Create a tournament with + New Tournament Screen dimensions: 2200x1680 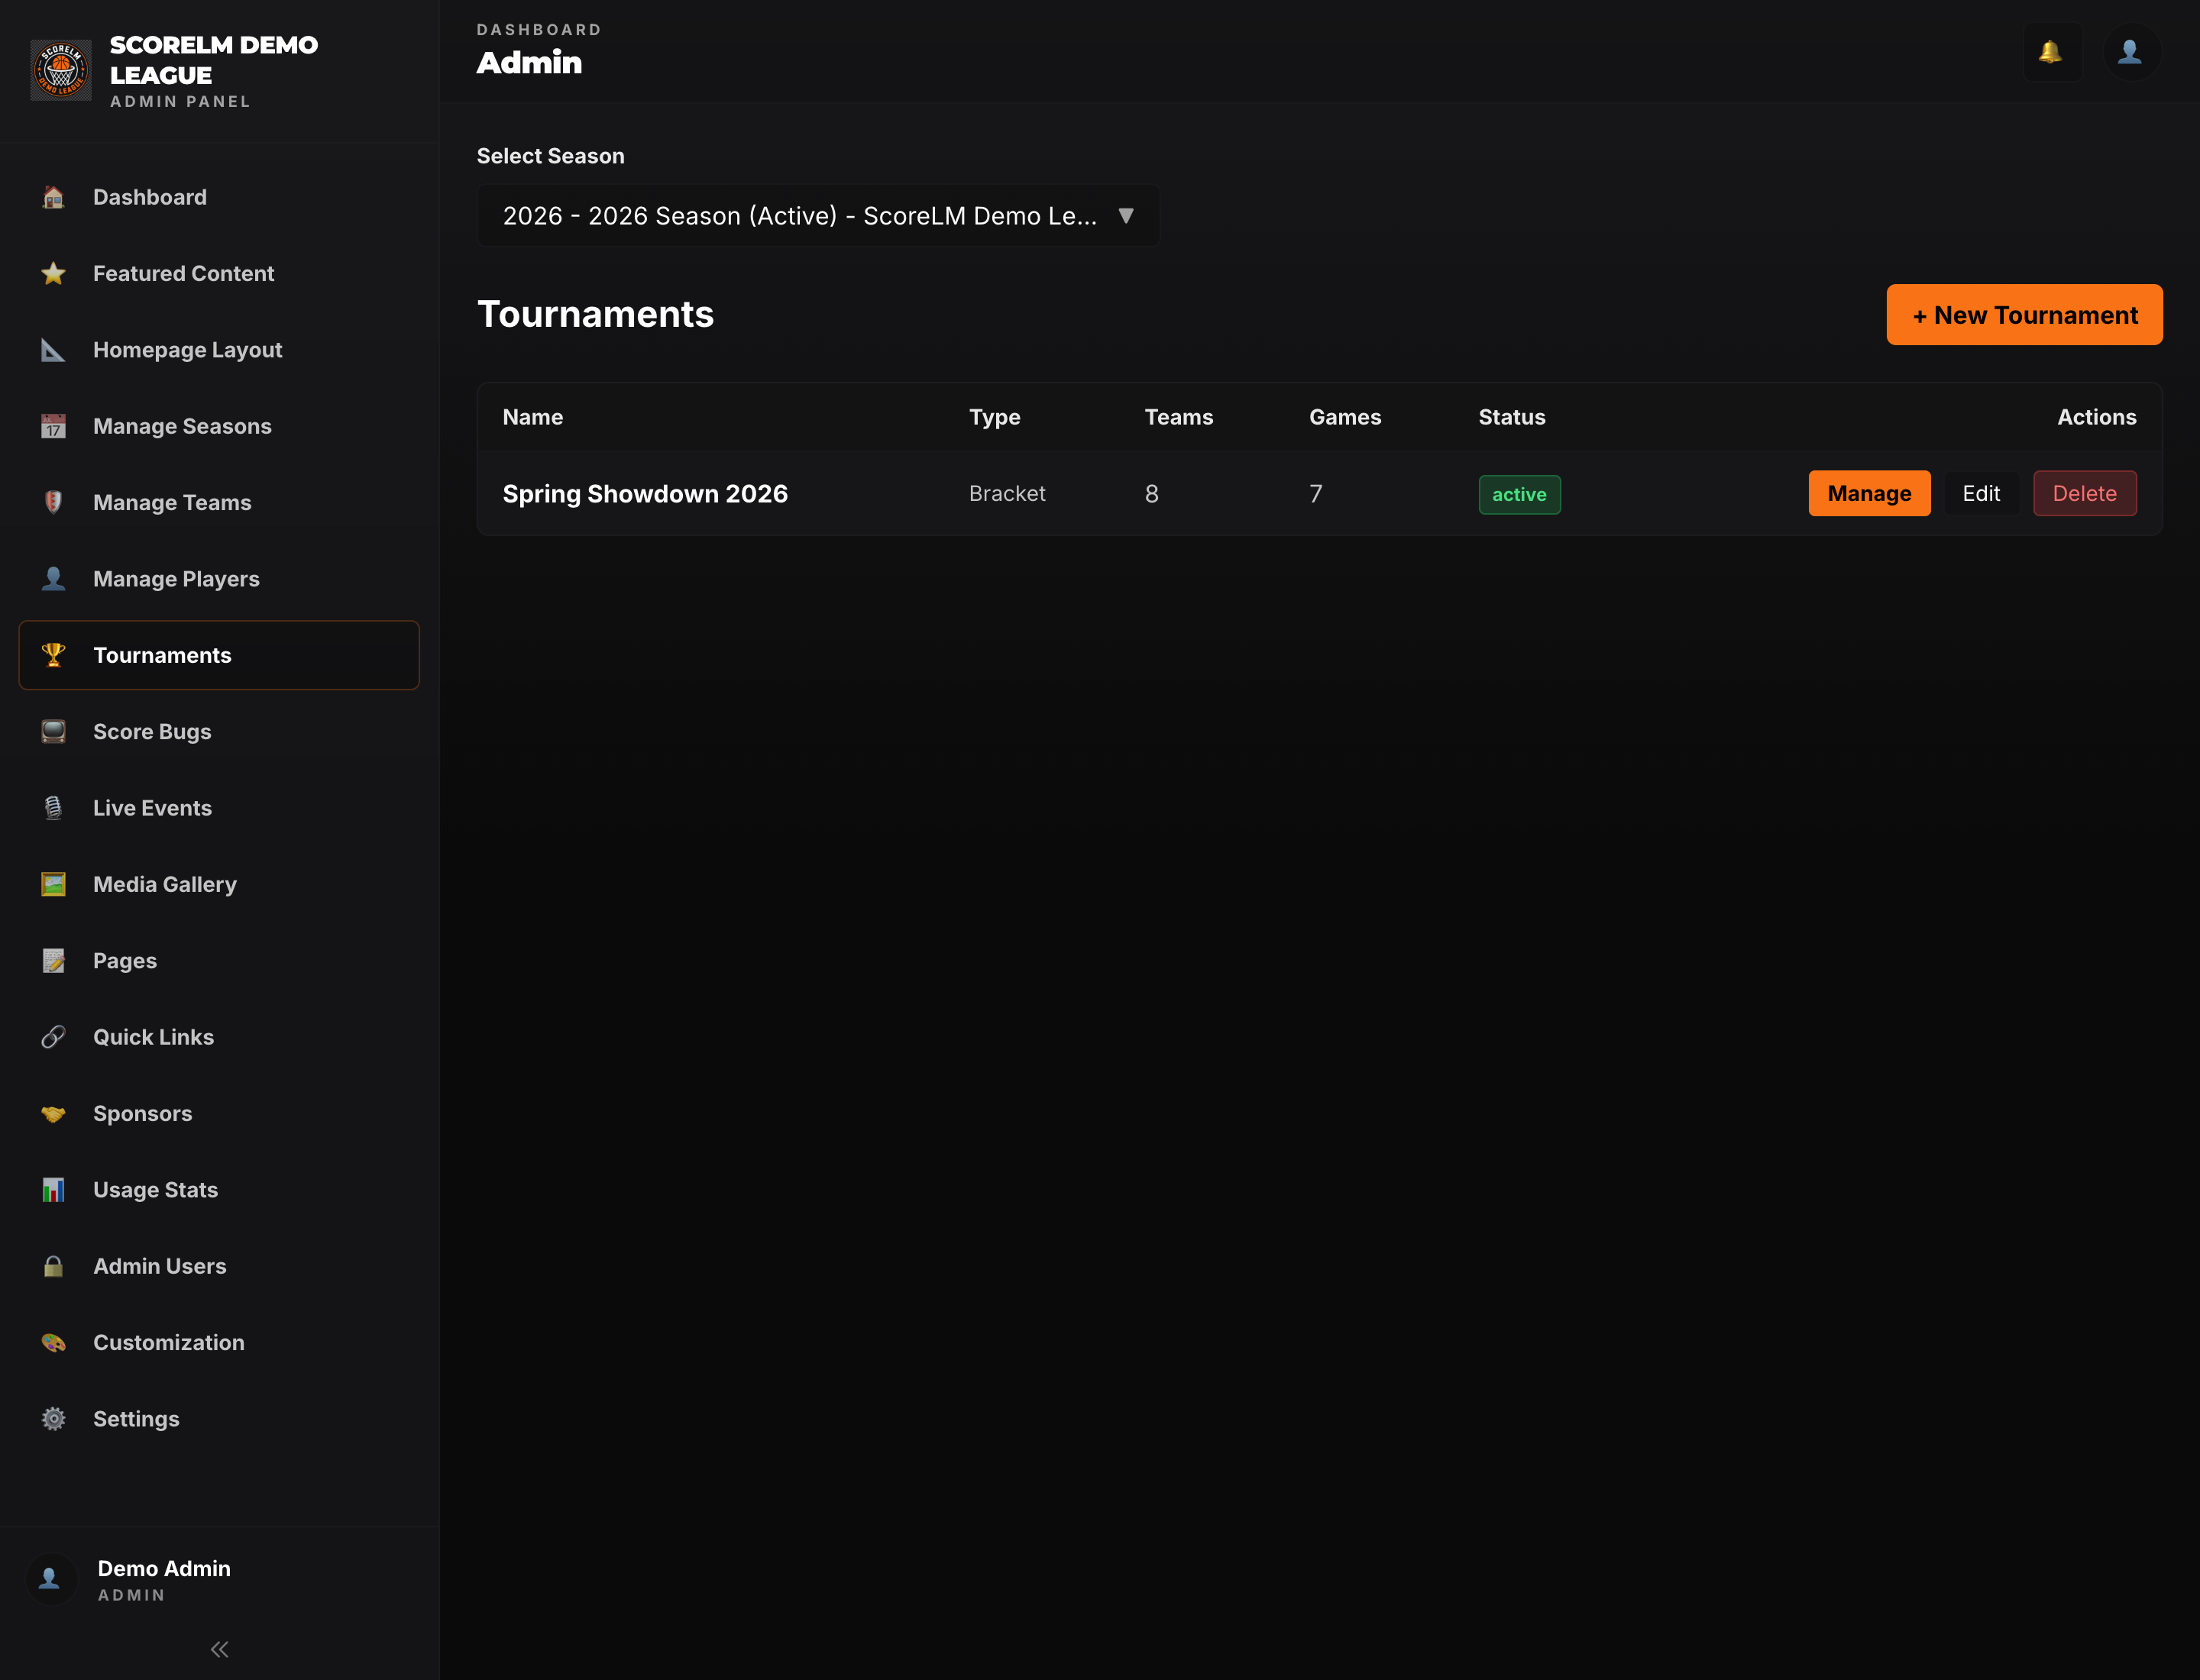click(2024, 315)
